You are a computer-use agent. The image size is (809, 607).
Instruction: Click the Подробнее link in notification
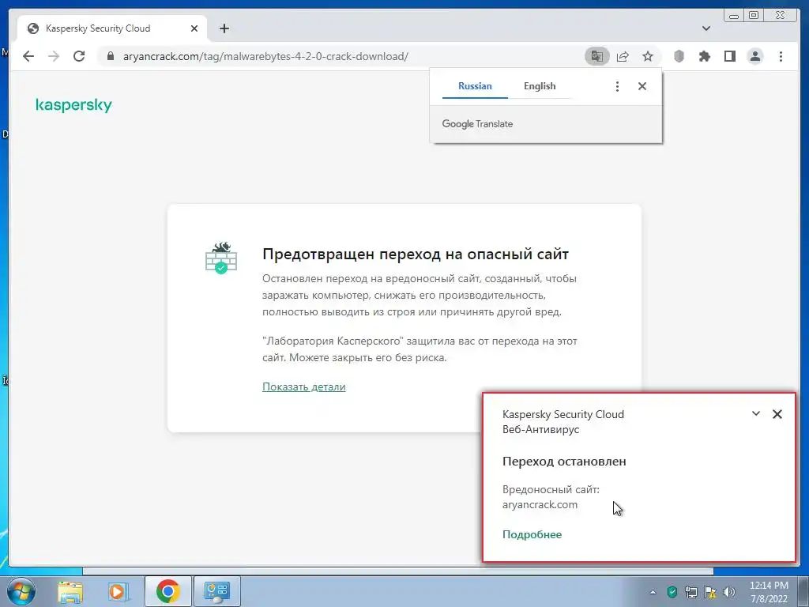click(x=532, y=534)
